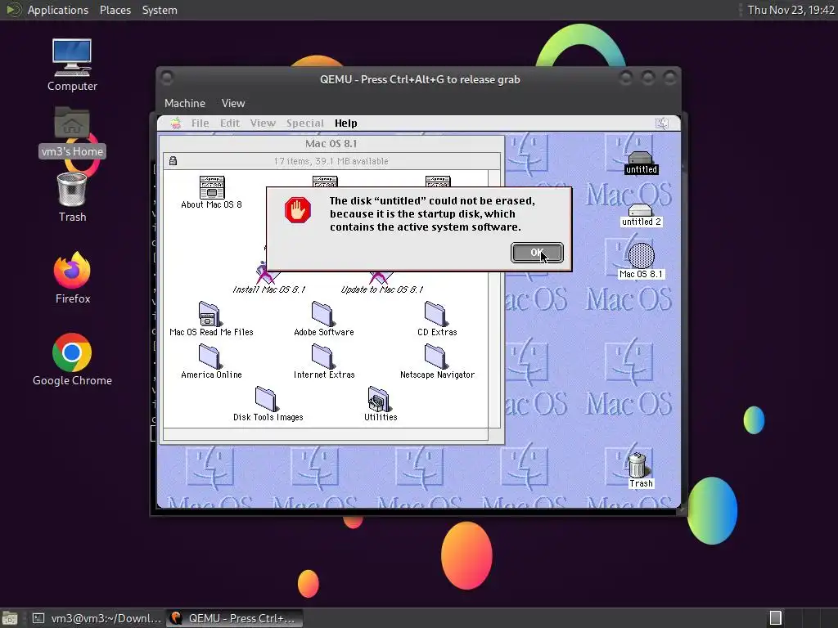Open the Apple menu in the Mac menu bar
Viewport: 838px width, 628px height.
(x=176, y=123)
